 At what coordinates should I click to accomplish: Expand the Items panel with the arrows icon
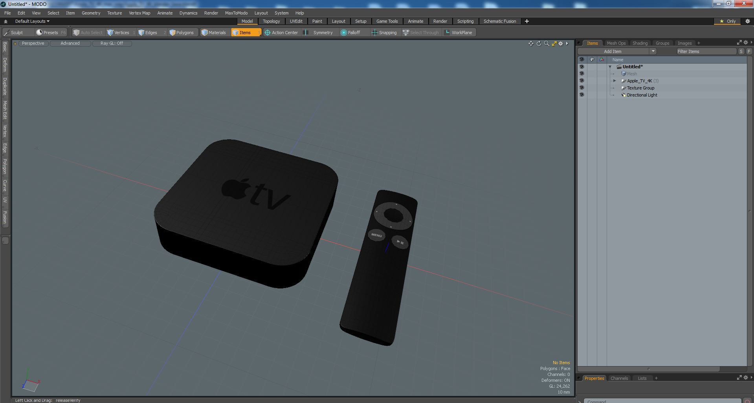739,42
